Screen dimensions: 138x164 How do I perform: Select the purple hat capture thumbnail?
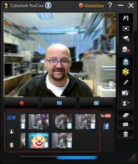click(39, 122)
